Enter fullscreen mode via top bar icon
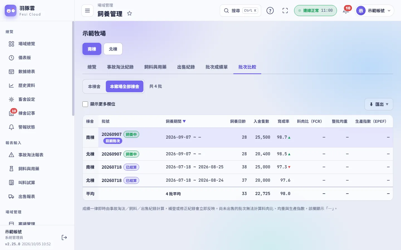This screenshot has width=401, height=250. click(x=285, y=11)
